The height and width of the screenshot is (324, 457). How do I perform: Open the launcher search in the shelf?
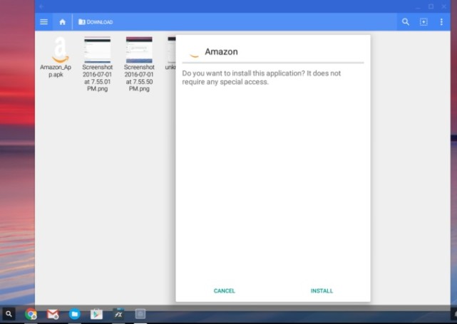pos(9,314)
